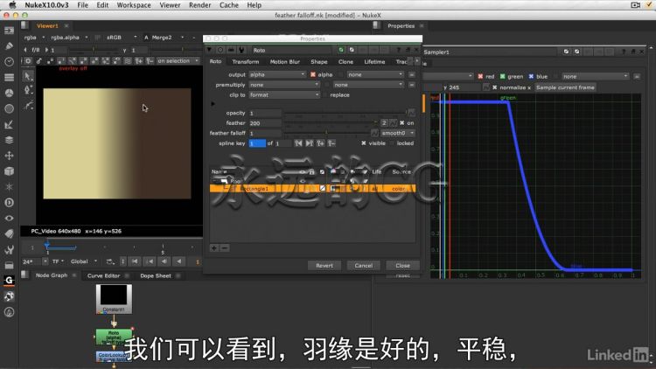Switch to the Lifetime tab

(374, 61)
